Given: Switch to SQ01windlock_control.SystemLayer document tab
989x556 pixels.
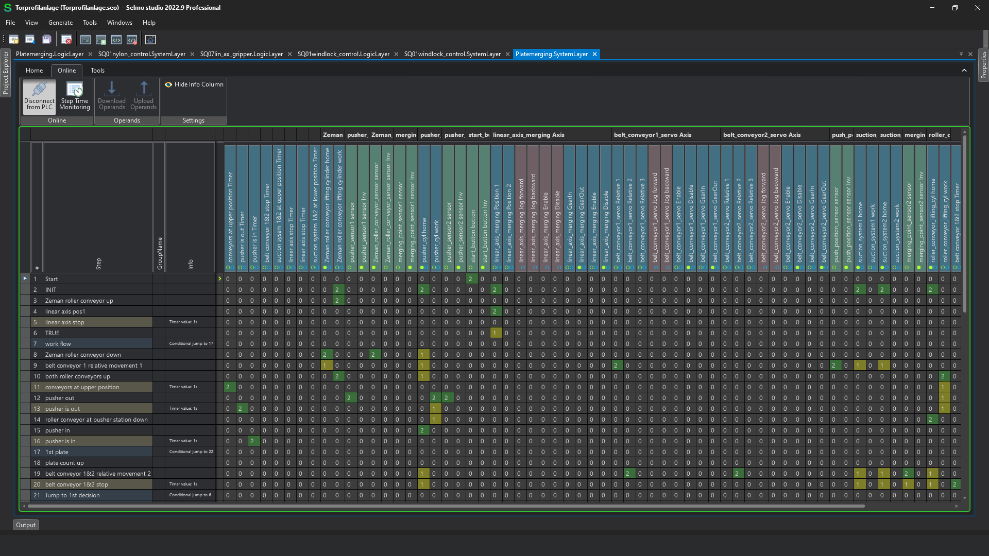Looking at the screenshot, I should point(452,54).
